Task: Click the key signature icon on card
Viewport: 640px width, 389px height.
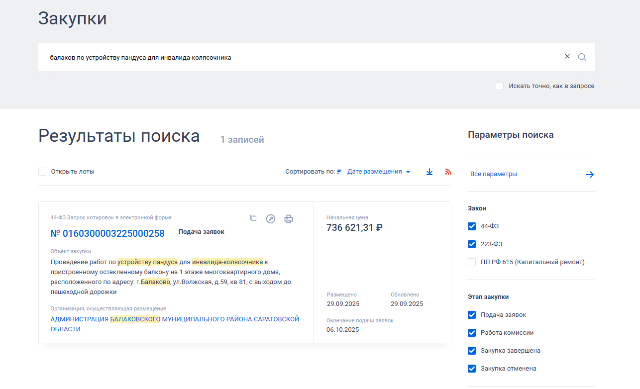Action: tap(271, 218)
